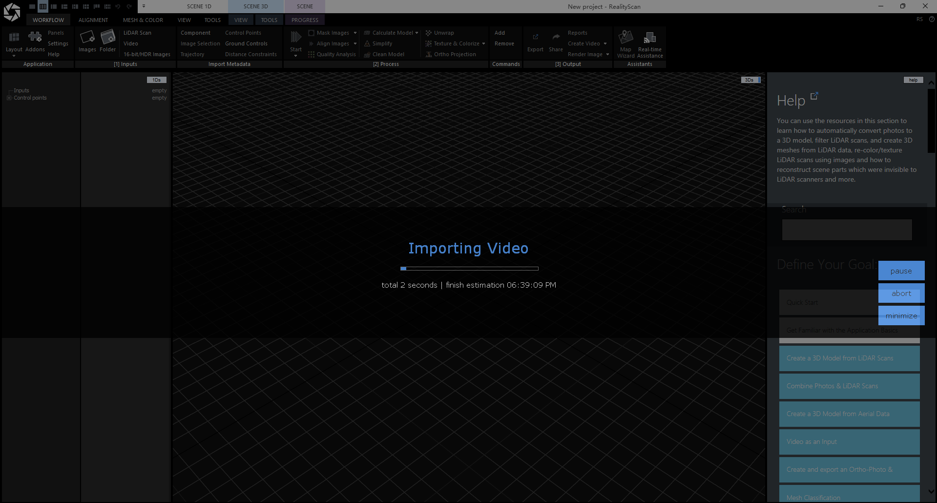This screenshot has width=937, height=503.
Task: Open application Settings
Action: tap(58, 43)
